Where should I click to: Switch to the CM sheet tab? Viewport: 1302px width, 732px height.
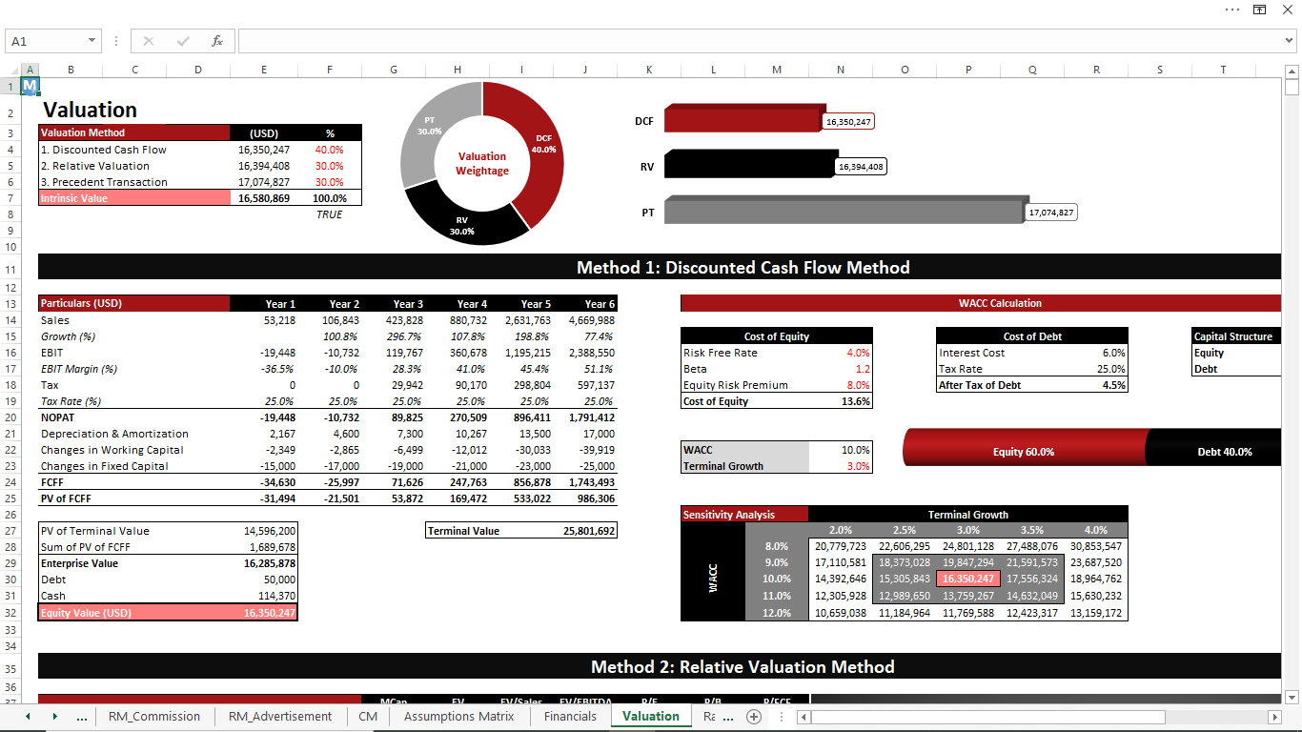(368, 716)
